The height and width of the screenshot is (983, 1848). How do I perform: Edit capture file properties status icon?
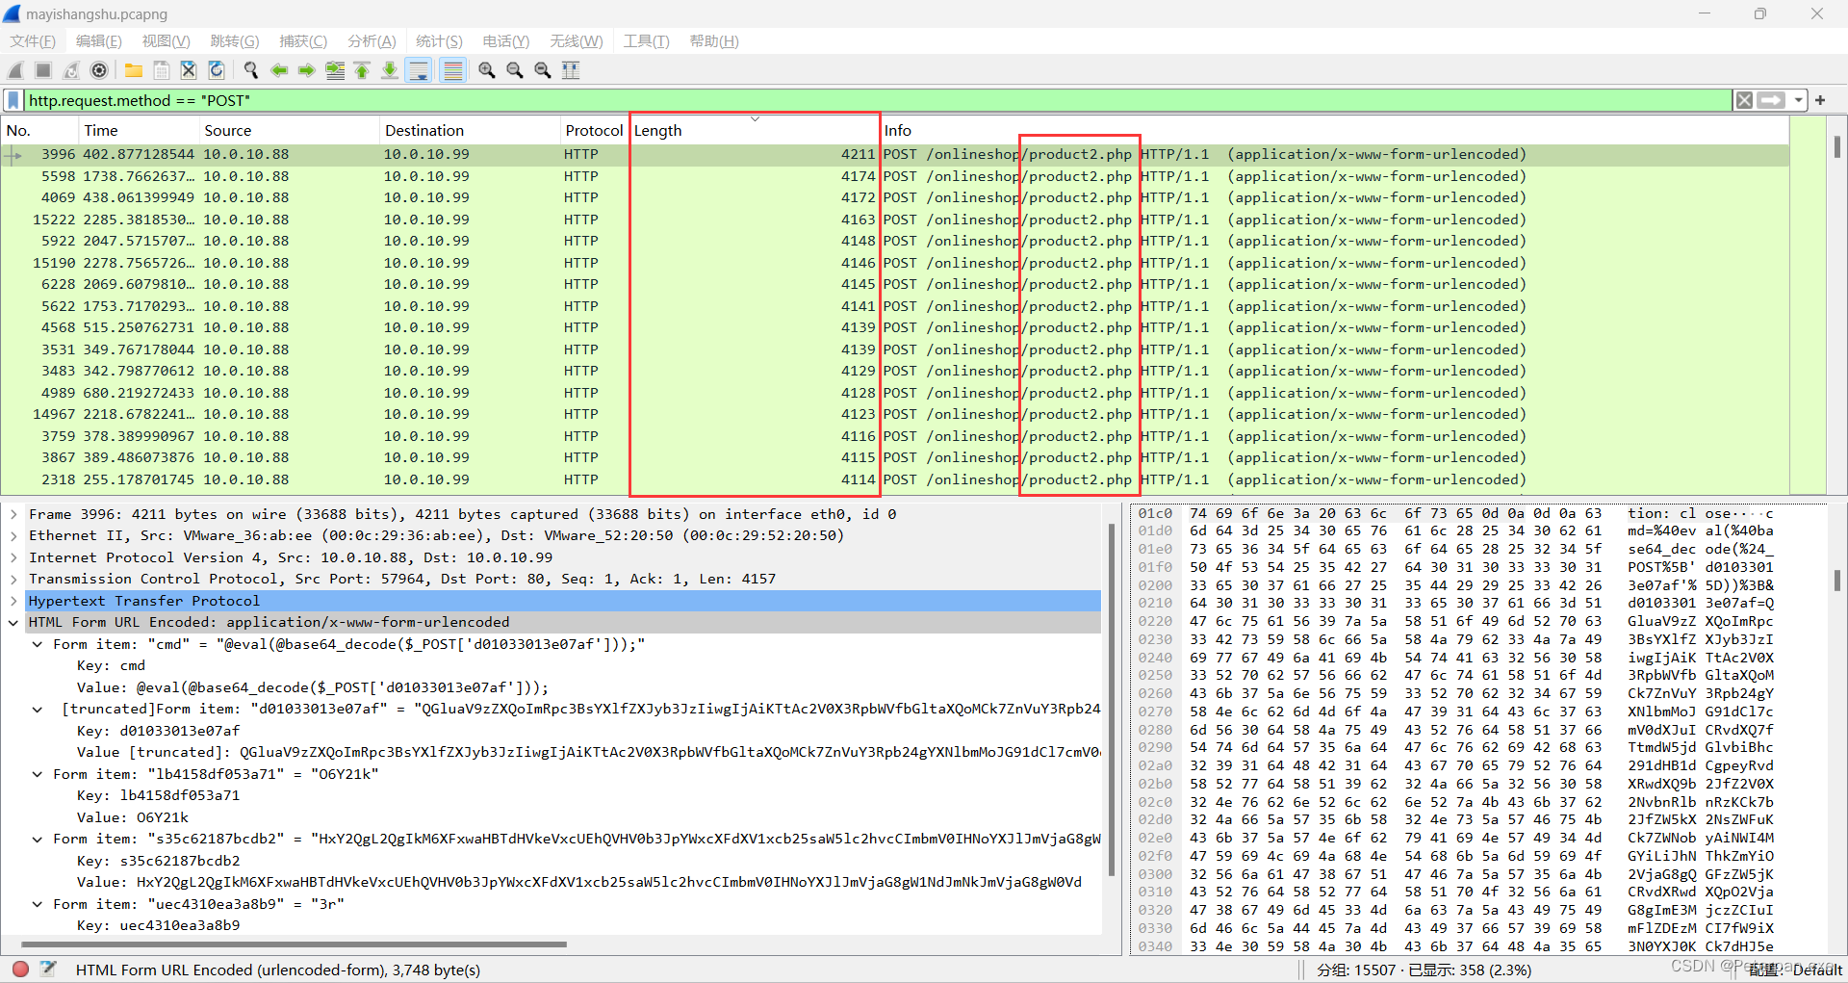pos(49,970)
